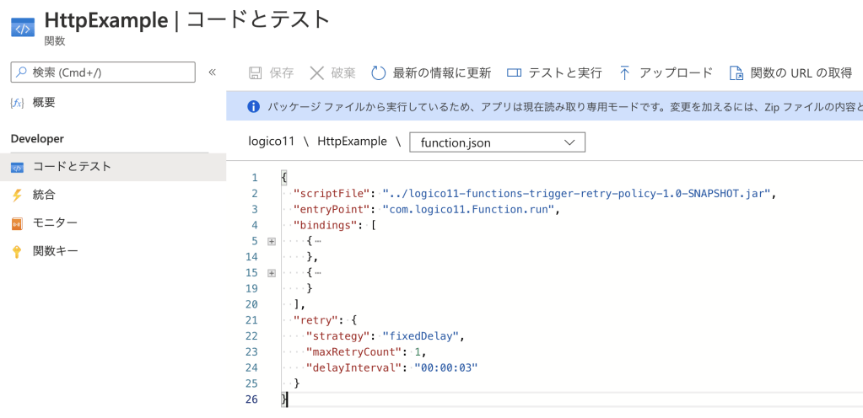Open 概要 overview in sidebar
Image resolution: width=863 pixels, height=418 pixels.
coord(44,103)
